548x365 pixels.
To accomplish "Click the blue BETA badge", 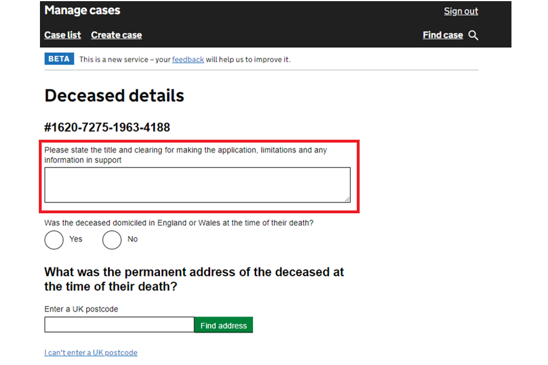I will click(59, 59).
